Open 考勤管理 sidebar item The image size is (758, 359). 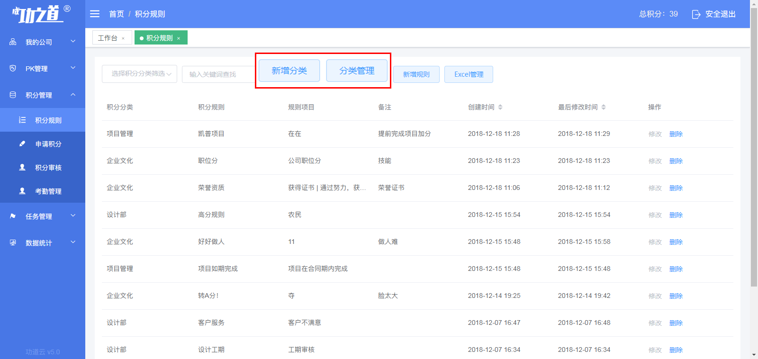pyautogui.click(x=43, y=191)
